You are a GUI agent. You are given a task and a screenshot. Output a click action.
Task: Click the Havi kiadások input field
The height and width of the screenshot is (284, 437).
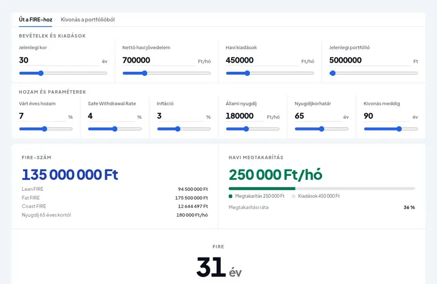click(x=262, y=60)
